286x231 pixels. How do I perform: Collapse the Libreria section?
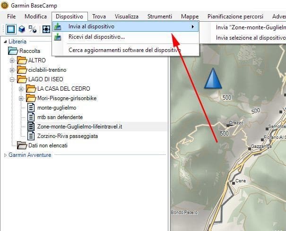(5, 42)
